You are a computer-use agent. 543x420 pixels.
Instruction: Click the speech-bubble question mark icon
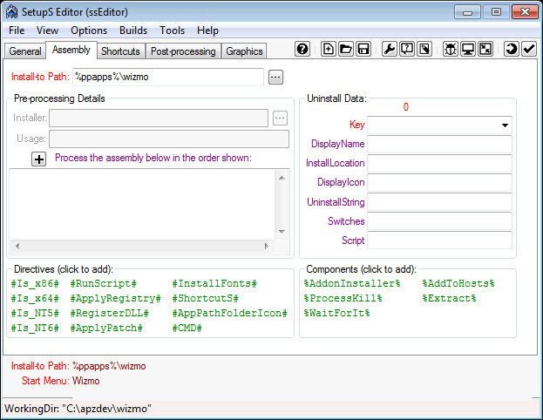point(407,49)
